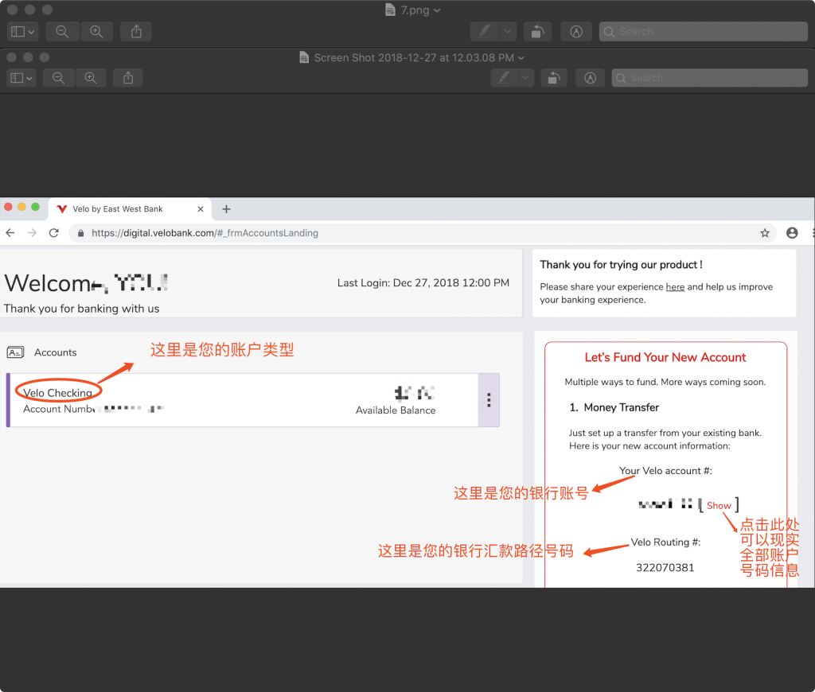The width and height of the screenshot is (815, 692).
Task: Open a new browser tab
Action: (226, 209)
